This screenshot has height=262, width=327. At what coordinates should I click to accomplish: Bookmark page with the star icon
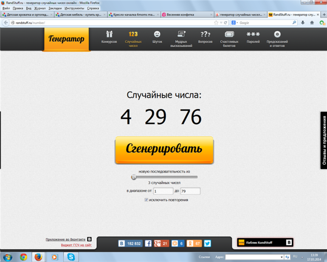click(216, 23)
